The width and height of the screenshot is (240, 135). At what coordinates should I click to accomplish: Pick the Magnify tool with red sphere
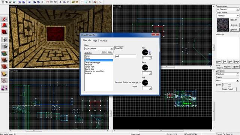[4, 25]
